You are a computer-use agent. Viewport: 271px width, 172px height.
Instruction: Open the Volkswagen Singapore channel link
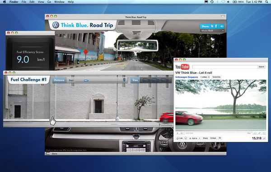click(187, 77)
